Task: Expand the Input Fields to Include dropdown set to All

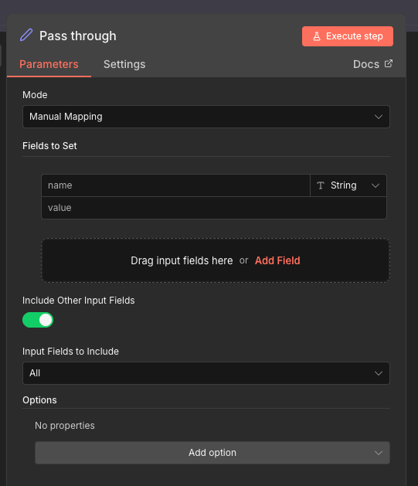Action: [206, 373]
